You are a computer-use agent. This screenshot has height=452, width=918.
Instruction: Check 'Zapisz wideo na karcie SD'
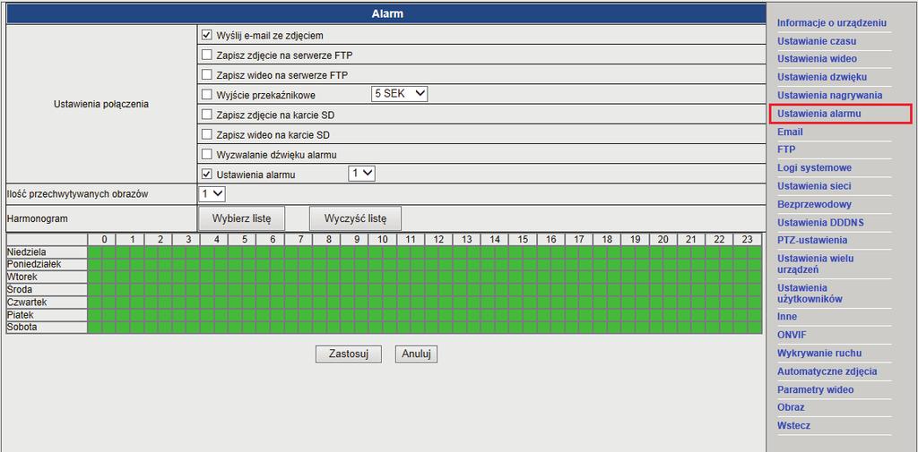click(x=206, y=134)
